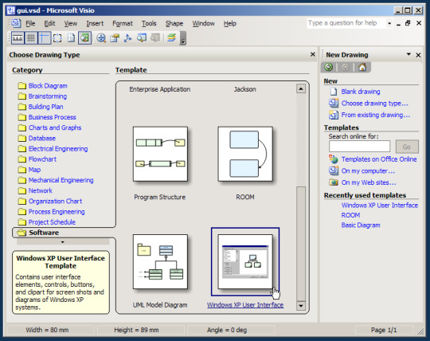Open the Help menu
The image size is (430, 341).
230,23
